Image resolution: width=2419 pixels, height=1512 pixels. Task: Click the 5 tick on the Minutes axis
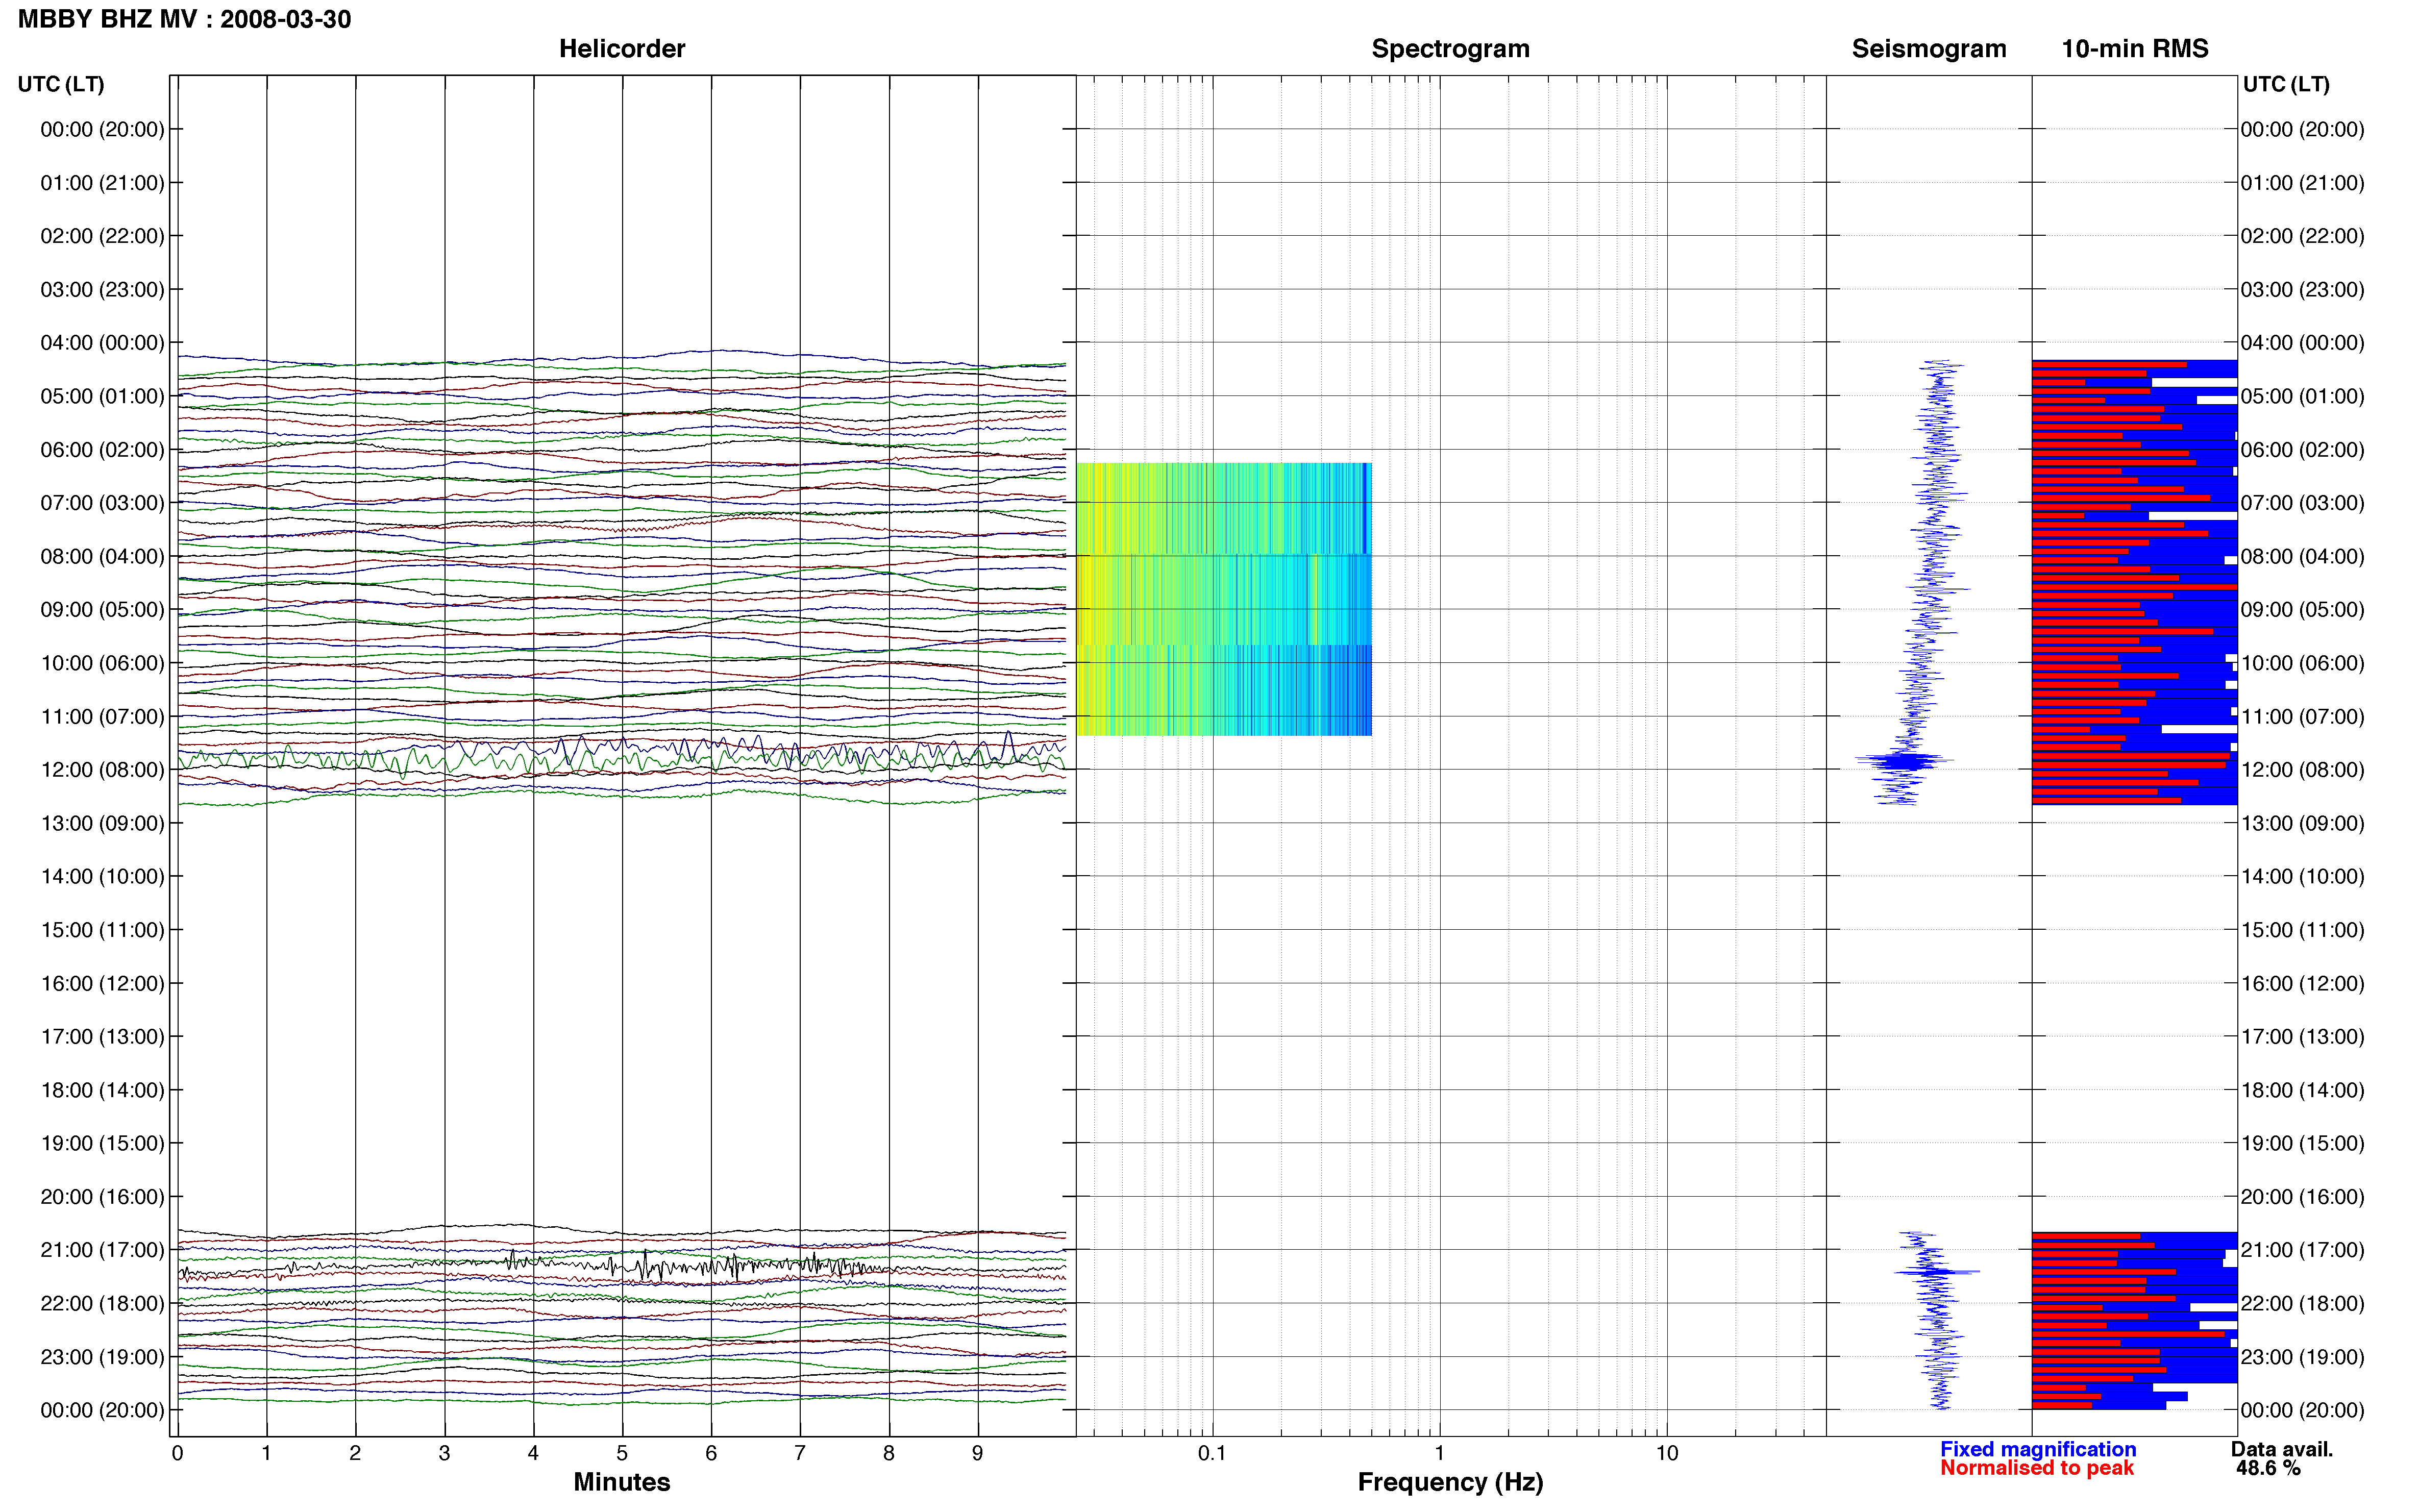(622, 1453)
